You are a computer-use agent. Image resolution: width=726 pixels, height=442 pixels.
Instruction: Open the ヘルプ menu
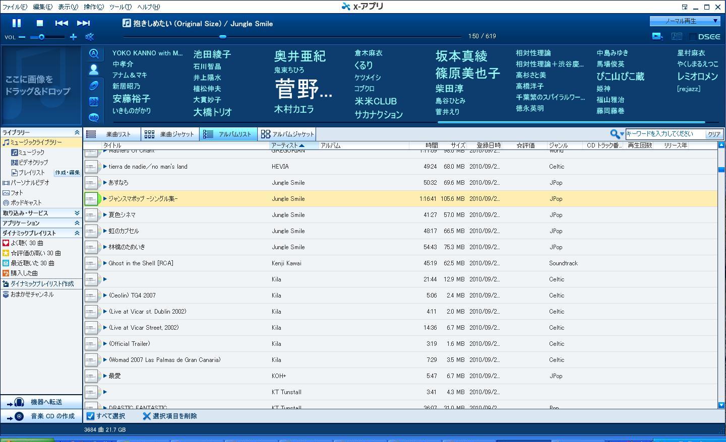point(149,7)
